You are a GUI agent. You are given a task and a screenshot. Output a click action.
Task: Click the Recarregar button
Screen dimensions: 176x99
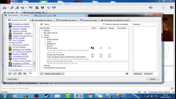click(12, 79)
